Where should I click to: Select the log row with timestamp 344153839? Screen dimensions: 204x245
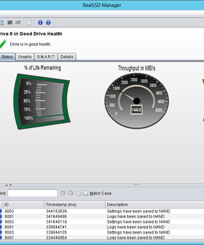point(102,211)
